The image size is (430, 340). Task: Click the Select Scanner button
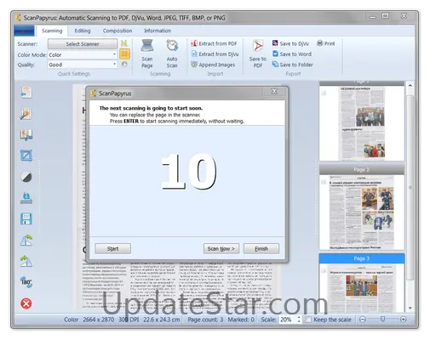point(83,44)
